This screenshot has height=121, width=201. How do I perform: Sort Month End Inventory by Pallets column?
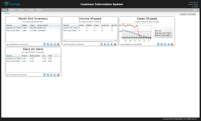tap(25, 25)
